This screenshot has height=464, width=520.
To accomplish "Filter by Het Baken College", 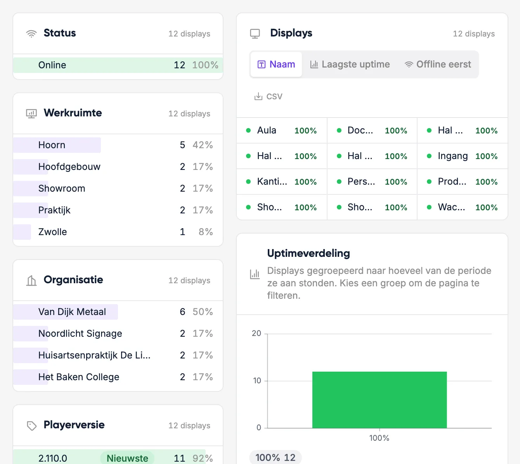I will tap(118, 377).
